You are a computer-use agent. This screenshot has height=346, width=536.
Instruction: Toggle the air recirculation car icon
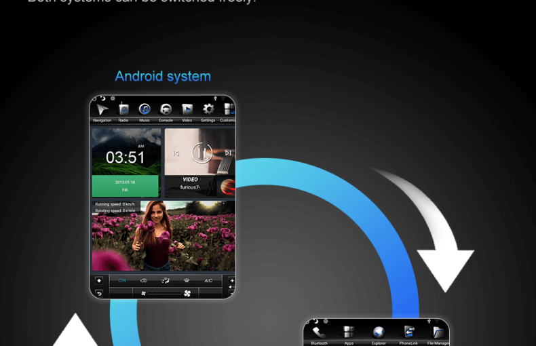144,281
